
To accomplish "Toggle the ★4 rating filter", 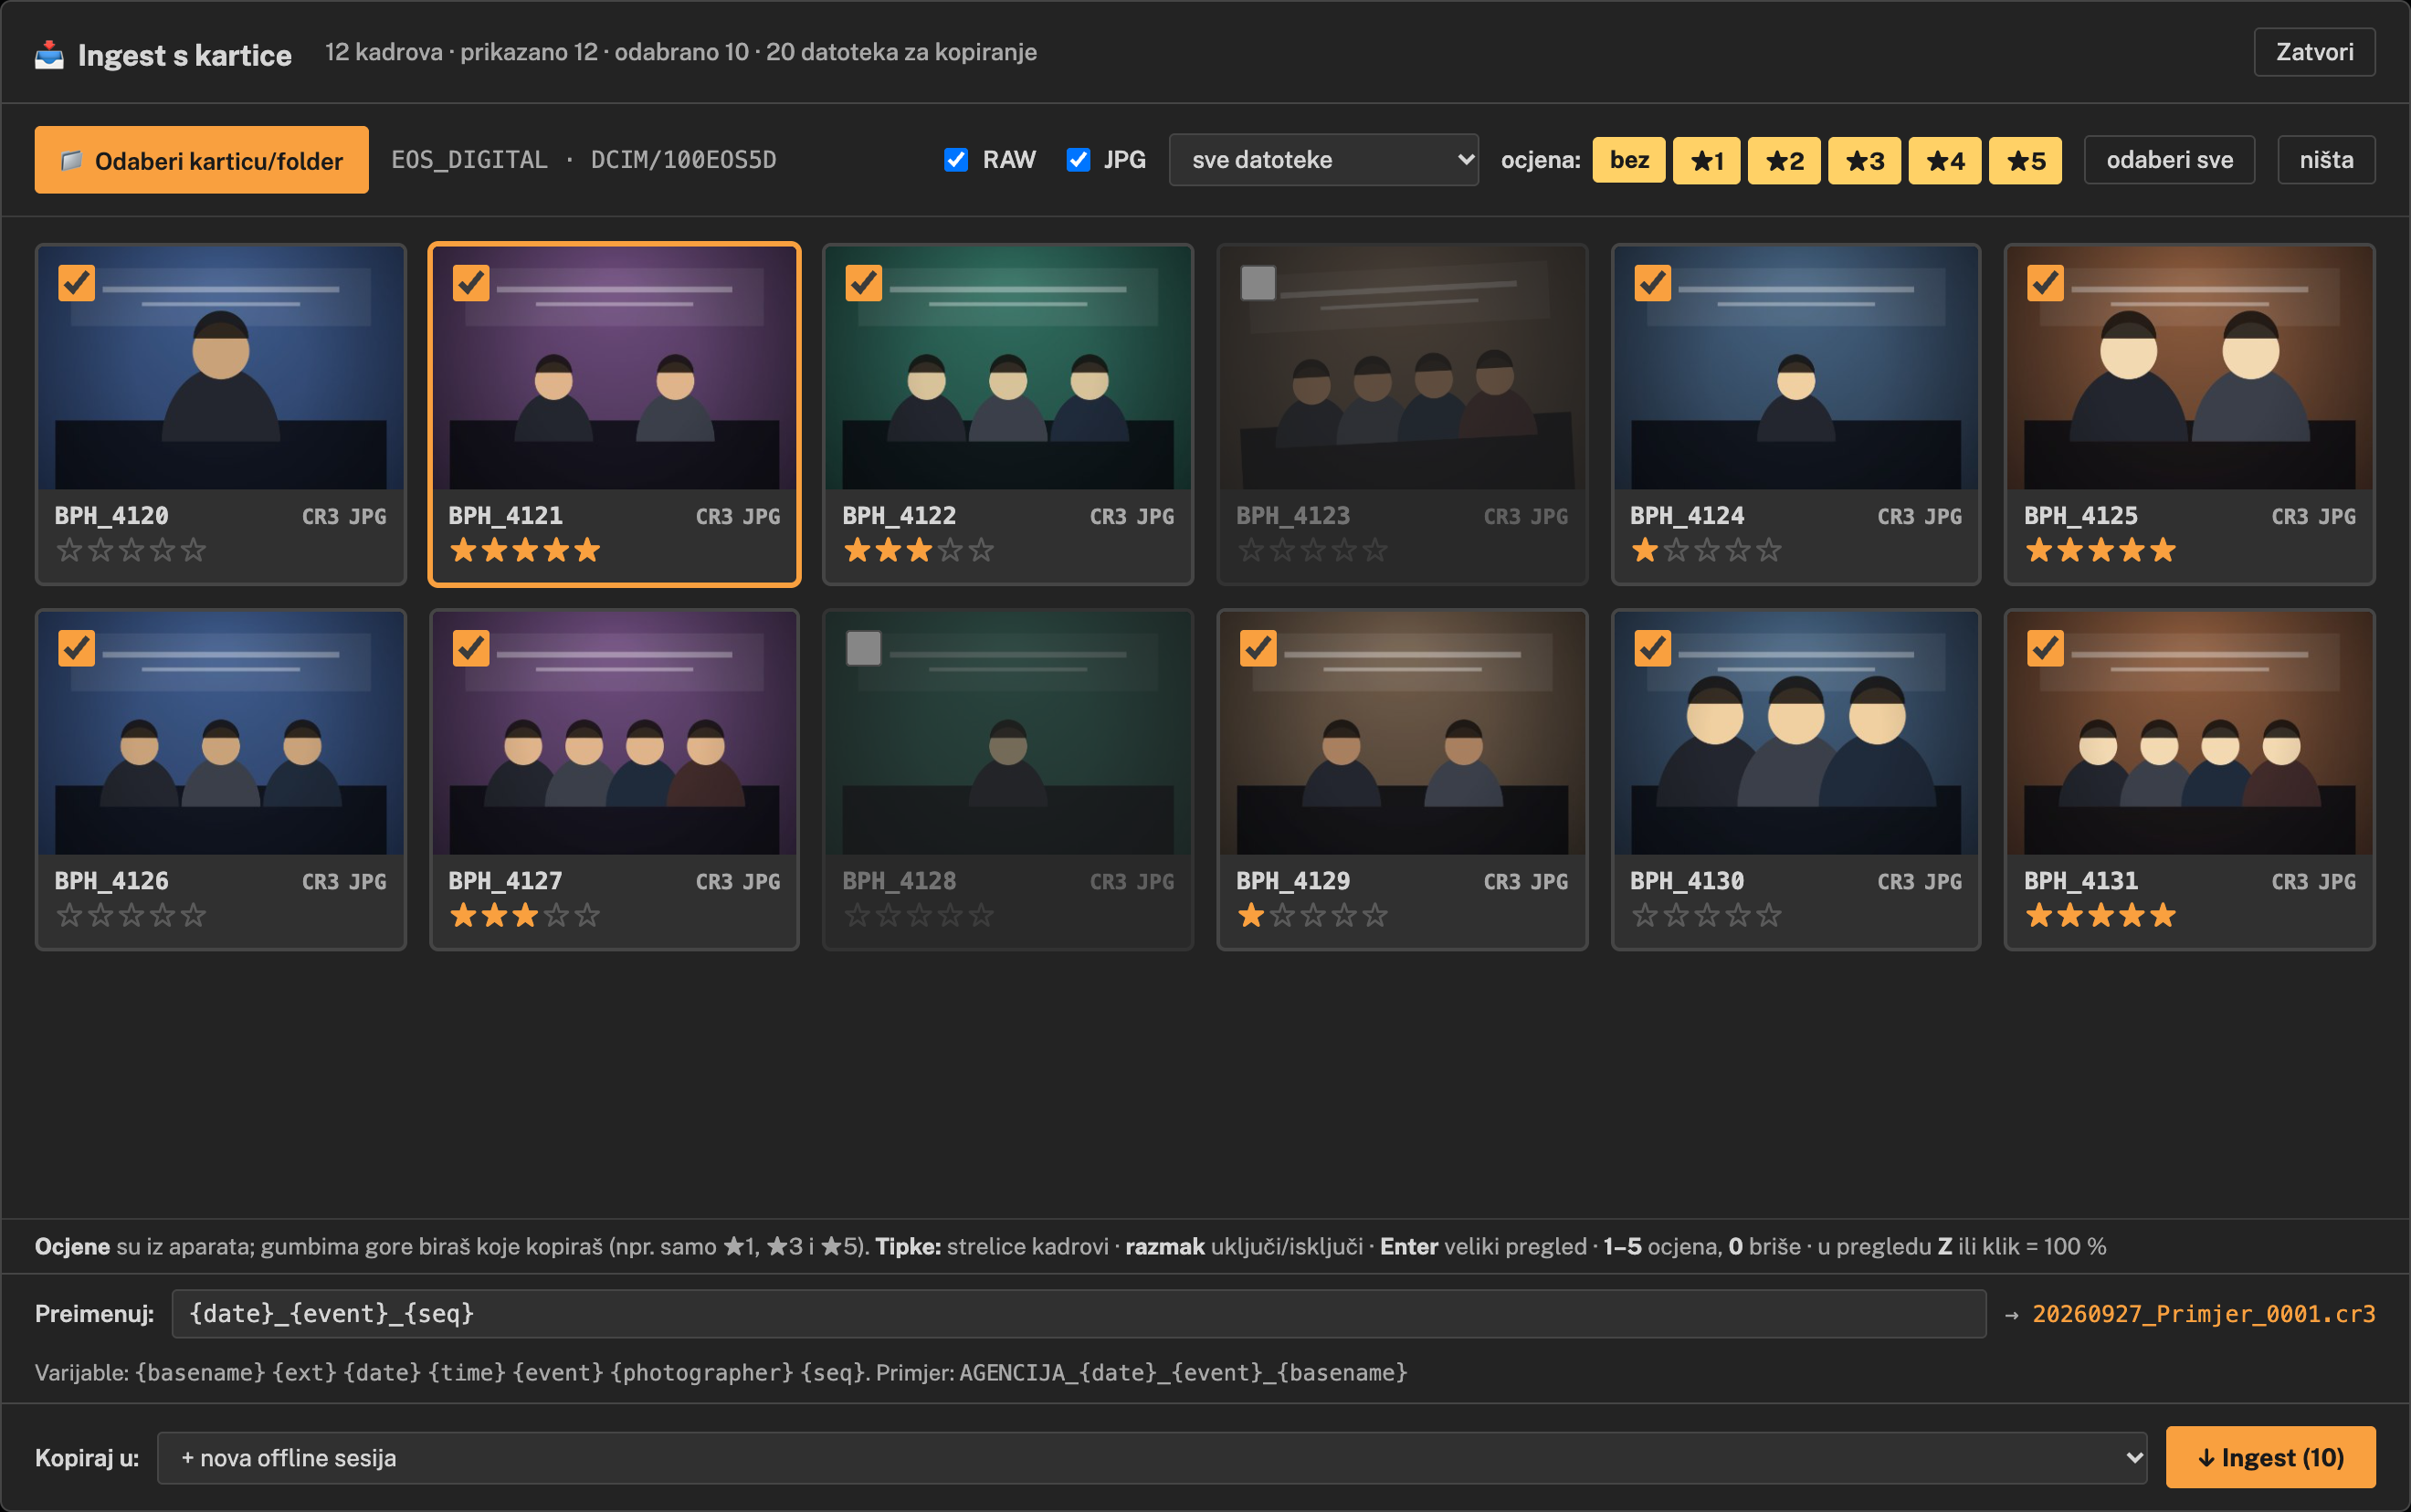I will click(1944, 160).
